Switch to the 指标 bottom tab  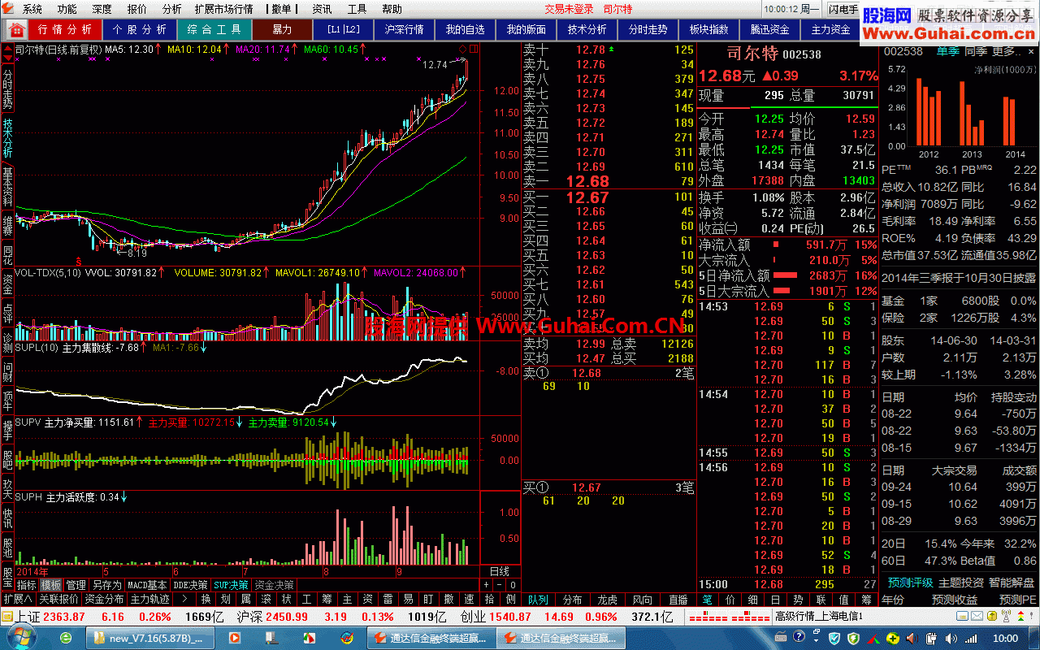[x=27, y=585]
